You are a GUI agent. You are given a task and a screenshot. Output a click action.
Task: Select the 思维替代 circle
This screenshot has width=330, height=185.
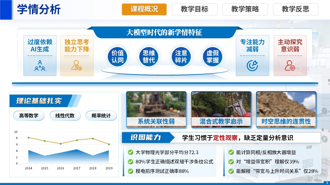click(x=149, y=57)
